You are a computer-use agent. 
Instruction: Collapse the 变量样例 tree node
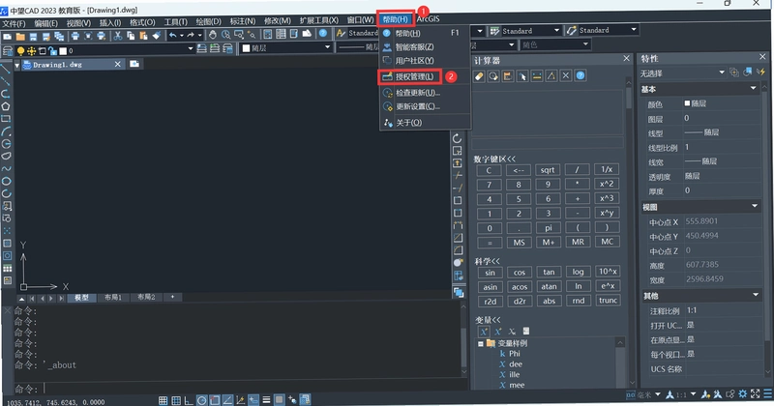pyautogui.click(x=480, y=343)
